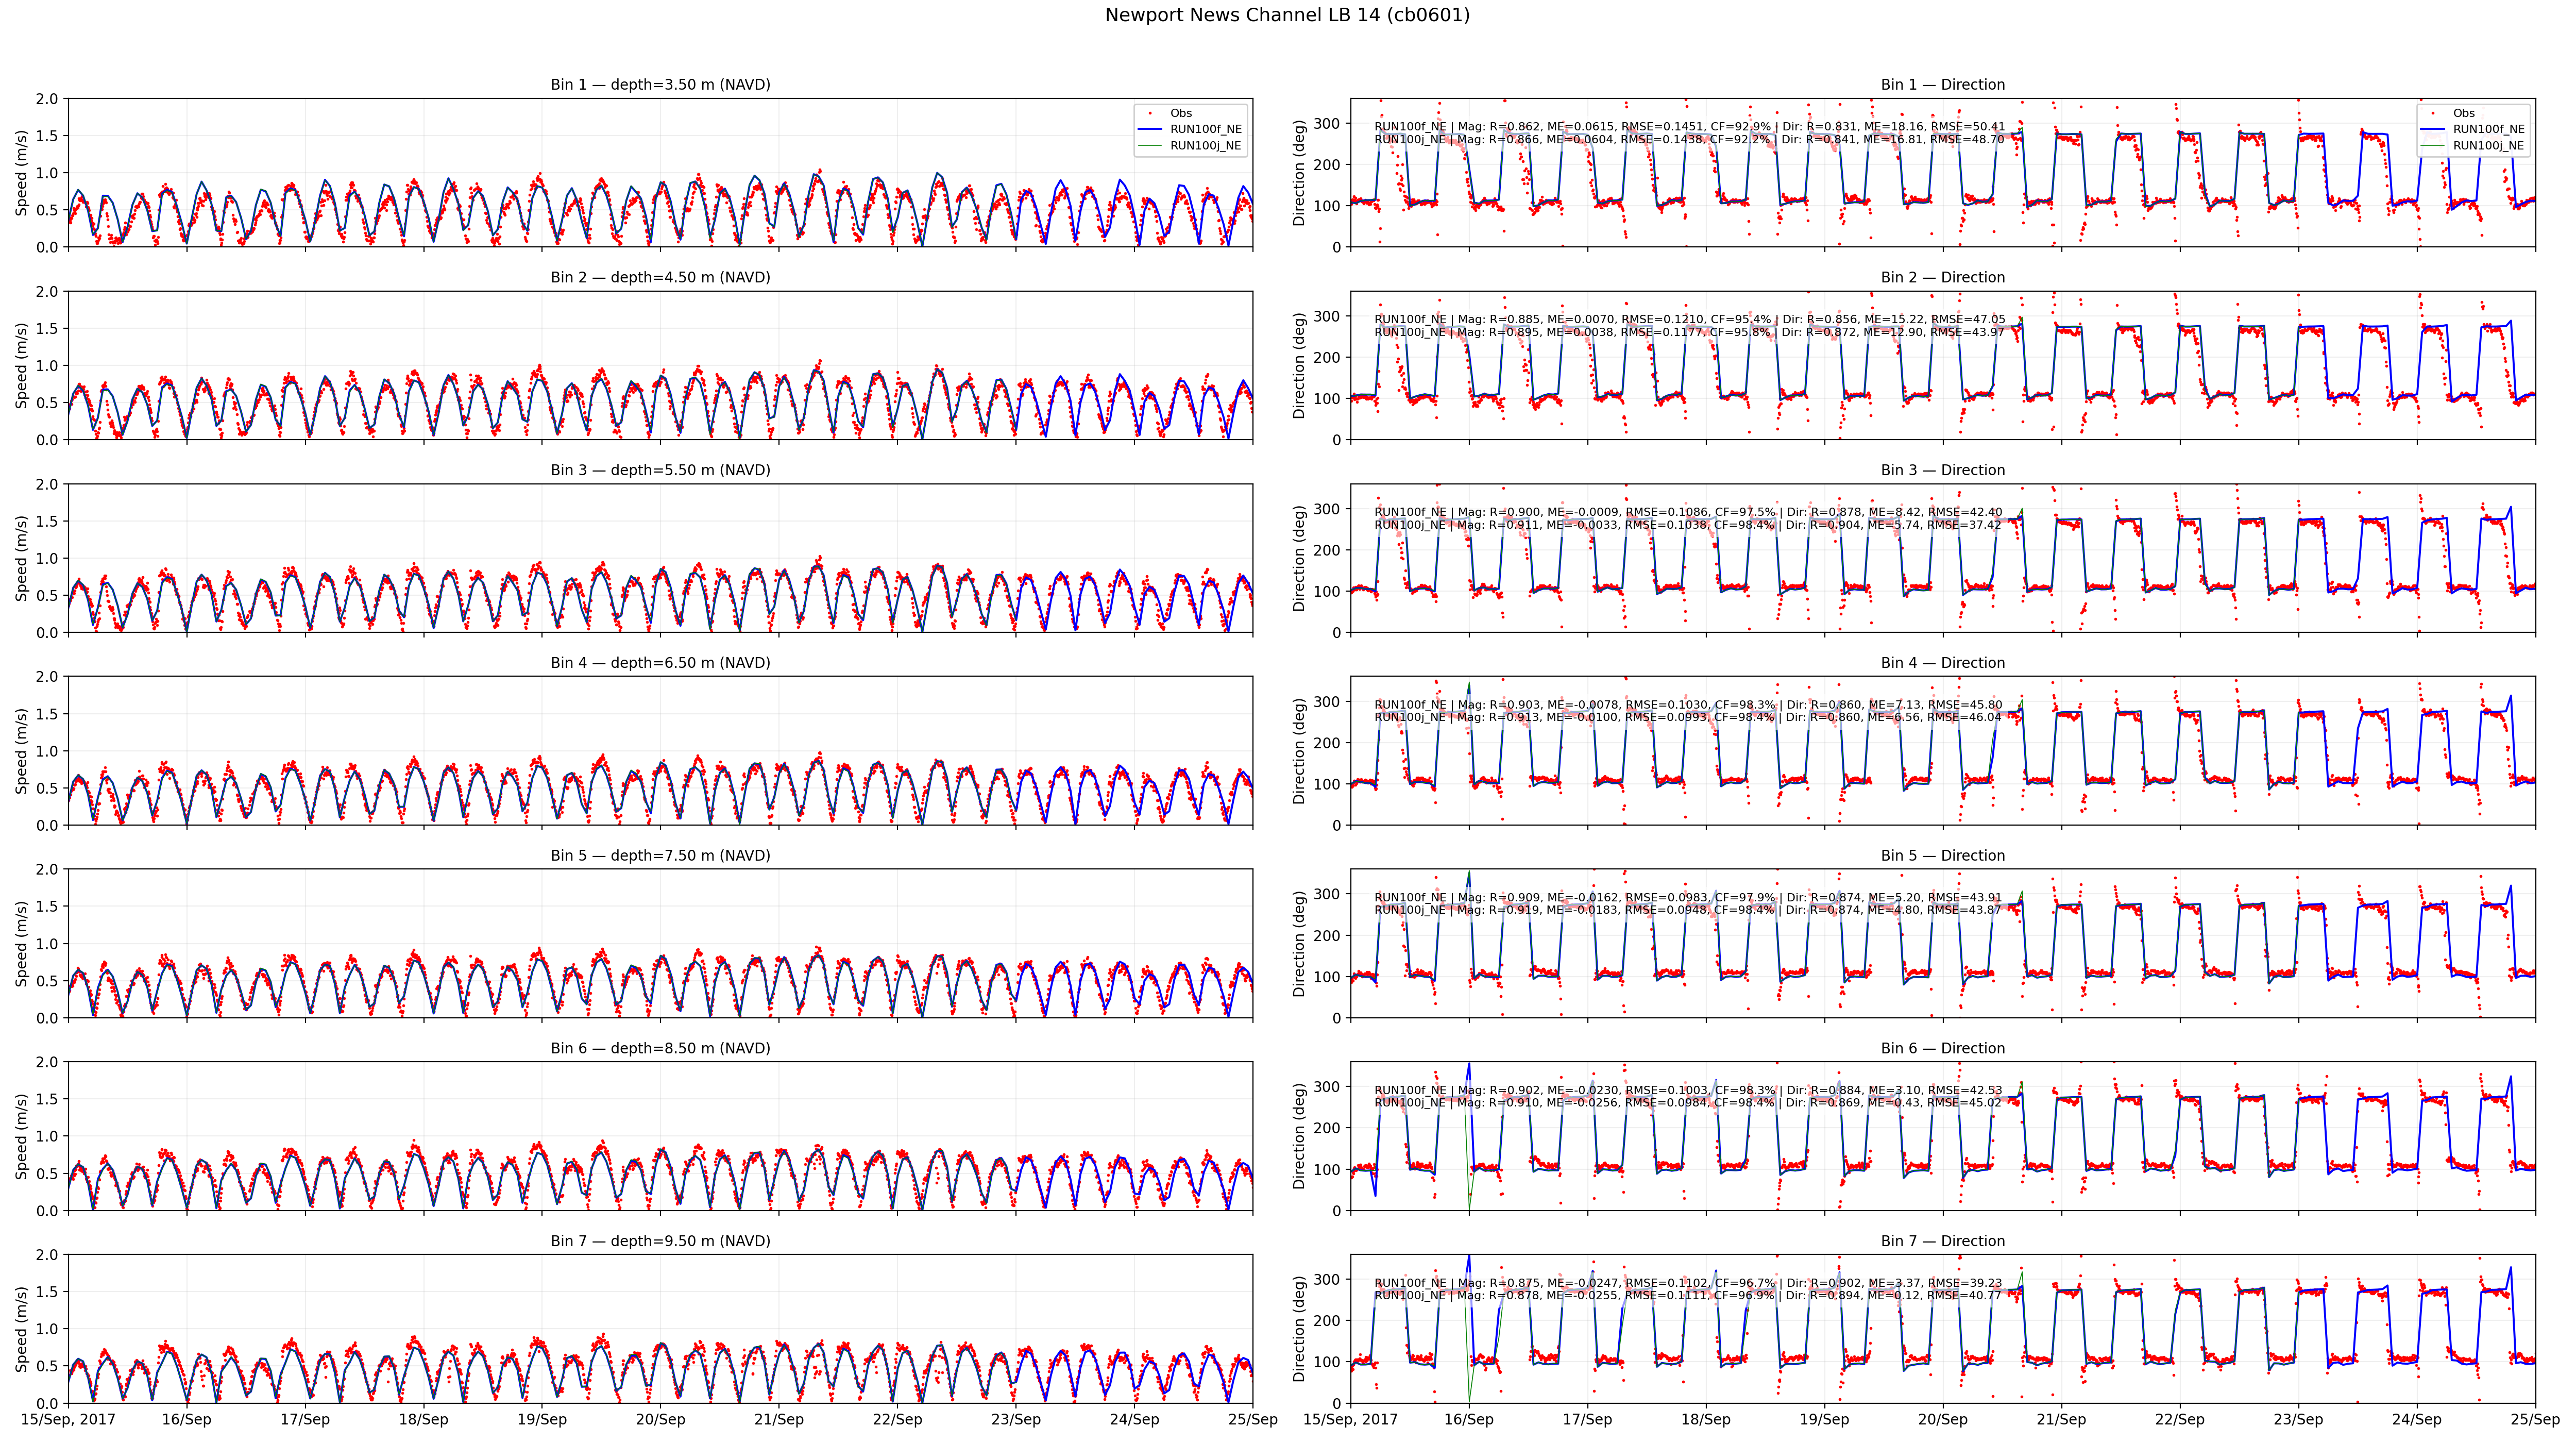Click 'Obs' in the Bin 1 Direction legend

tap(2464, 113)
